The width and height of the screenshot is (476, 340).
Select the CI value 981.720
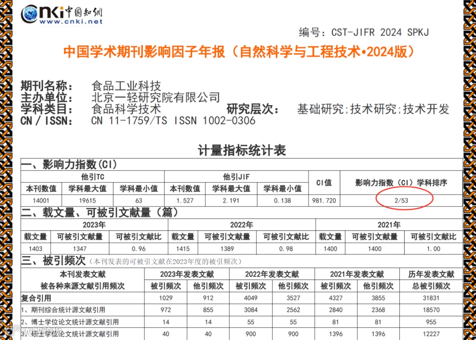pos(324,201)
